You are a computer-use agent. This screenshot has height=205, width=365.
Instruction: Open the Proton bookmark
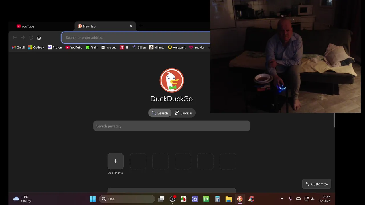[55, 48]
